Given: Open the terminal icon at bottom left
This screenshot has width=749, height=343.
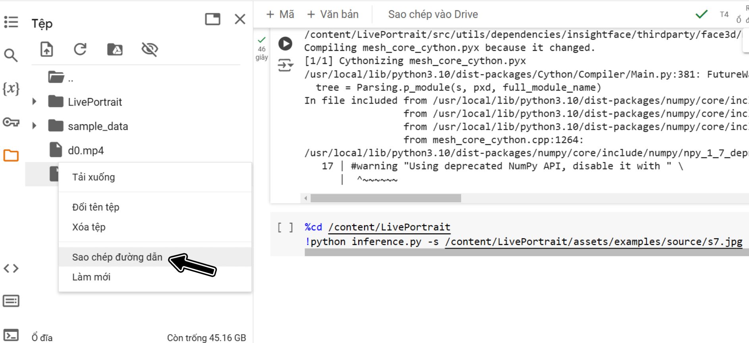Looking at the screenshot, I should 11,335.
